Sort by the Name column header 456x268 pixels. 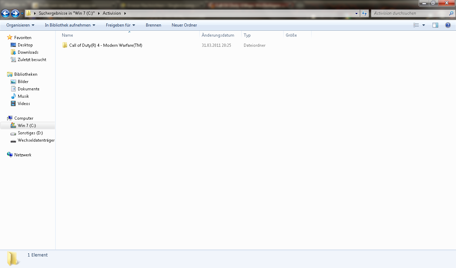tap(129, 35)
